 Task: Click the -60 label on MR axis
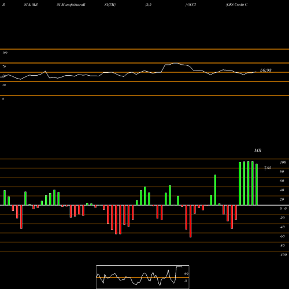coord(282,236)
